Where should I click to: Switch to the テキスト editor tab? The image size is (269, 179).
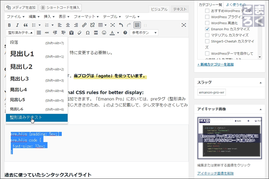coord(180,9)
